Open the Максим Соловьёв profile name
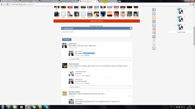 pyautogui.click(x=74, y=92)
